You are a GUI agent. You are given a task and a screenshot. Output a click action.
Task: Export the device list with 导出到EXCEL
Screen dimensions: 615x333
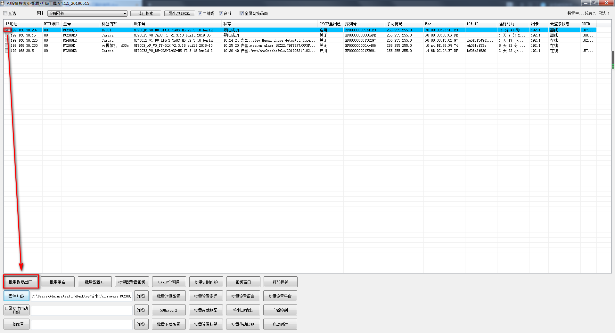coord(179,13)
